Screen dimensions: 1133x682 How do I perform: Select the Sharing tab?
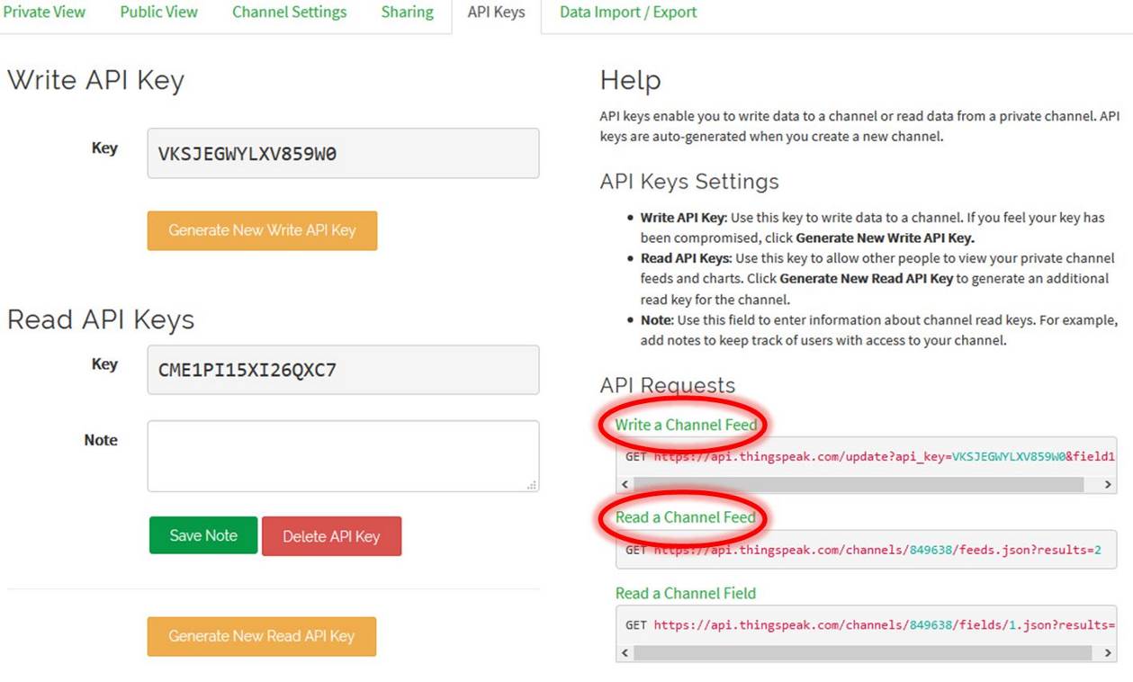(407, 13)
